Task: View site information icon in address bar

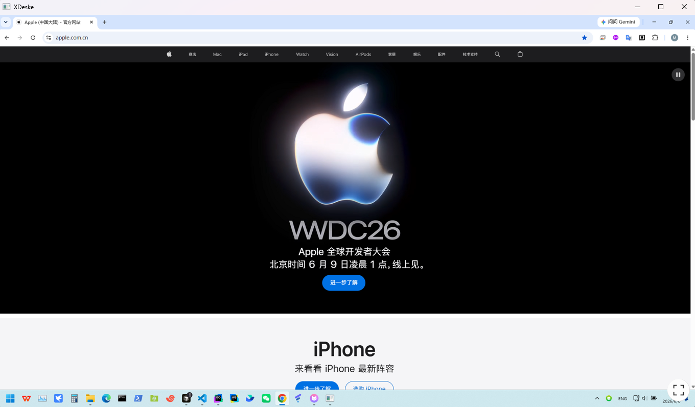Action: click(49, 38)
